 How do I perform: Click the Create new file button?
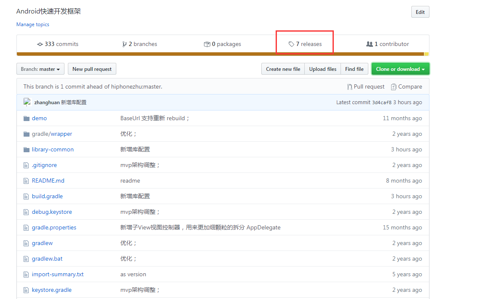(x=283, y=69)
